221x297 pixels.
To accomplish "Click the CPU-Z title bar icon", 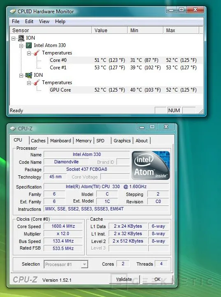I will (13, 129).
